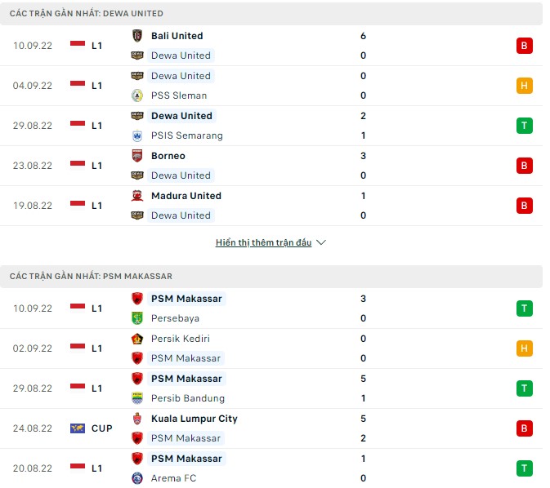Click the CUP competition flag on 24.08.22
550x488 pixels.
(78, 428)
